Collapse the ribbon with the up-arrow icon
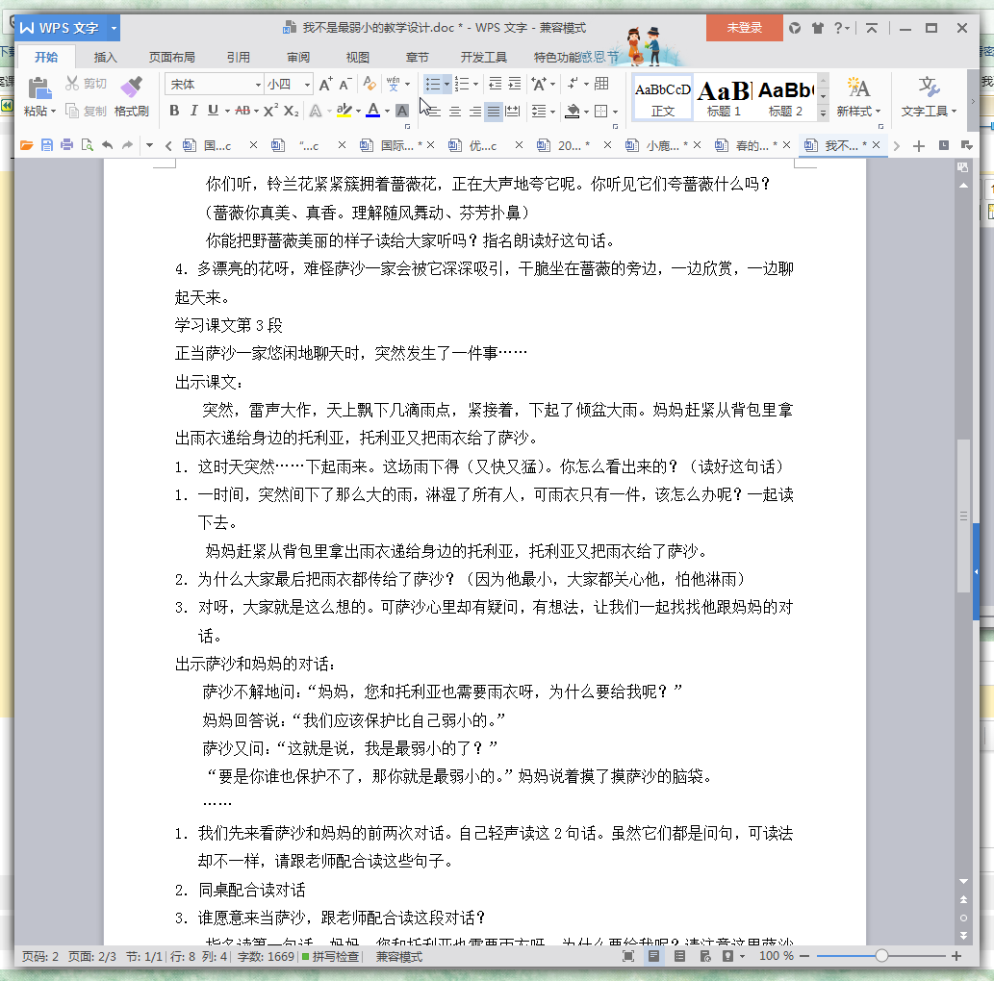 tap(872, 28)
